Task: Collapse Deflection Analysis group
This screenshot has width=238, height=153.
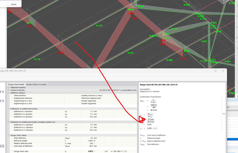Action: pyautogui.click(x=8, y=93)
